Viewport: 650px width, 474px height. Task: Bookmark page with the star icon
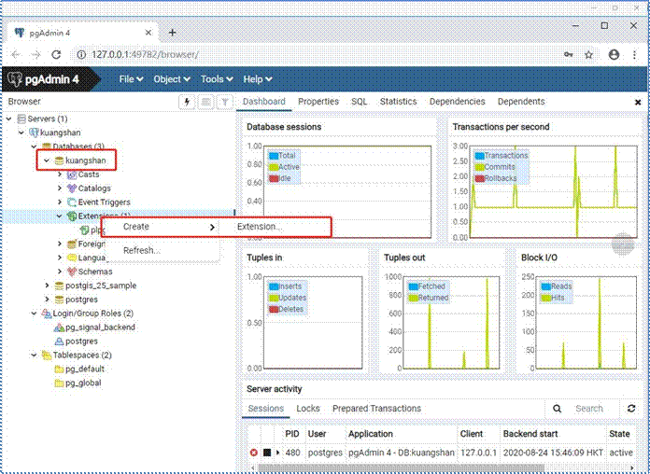pyautogui.click(x=588, y=55)
